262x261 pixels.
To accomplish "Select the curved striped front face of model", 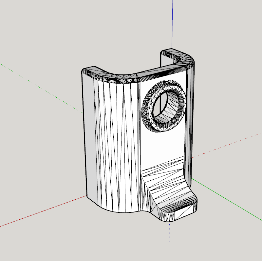I will tap(116, 146).
